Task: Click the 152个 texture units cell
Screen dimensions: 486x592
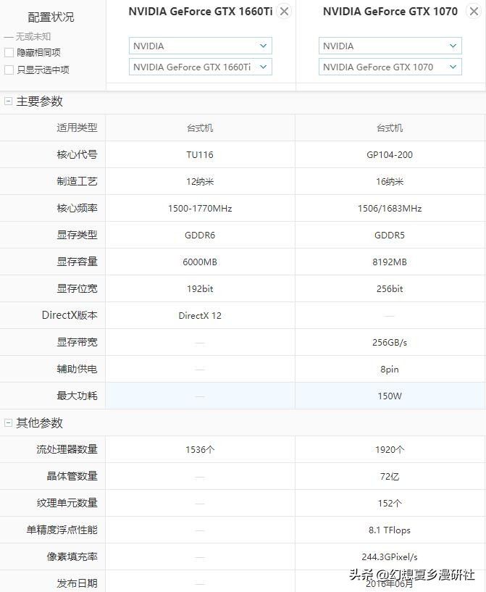Action: click(x=390, y=504)
